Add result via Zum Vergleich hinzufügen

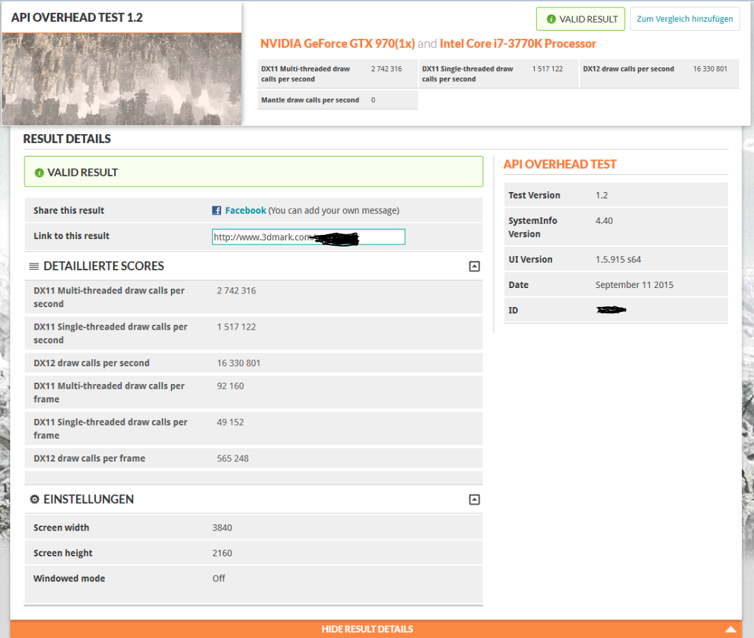tap(685, 19)
